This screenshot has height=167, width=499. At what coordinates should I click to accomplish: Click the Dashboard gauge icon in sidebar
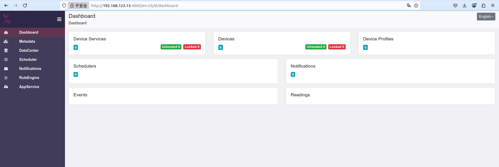pyautogui.click(x=6, y=32)
